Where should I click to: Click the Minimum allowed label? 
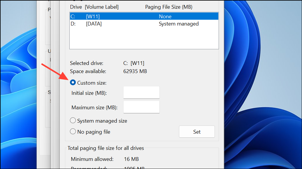92,159
